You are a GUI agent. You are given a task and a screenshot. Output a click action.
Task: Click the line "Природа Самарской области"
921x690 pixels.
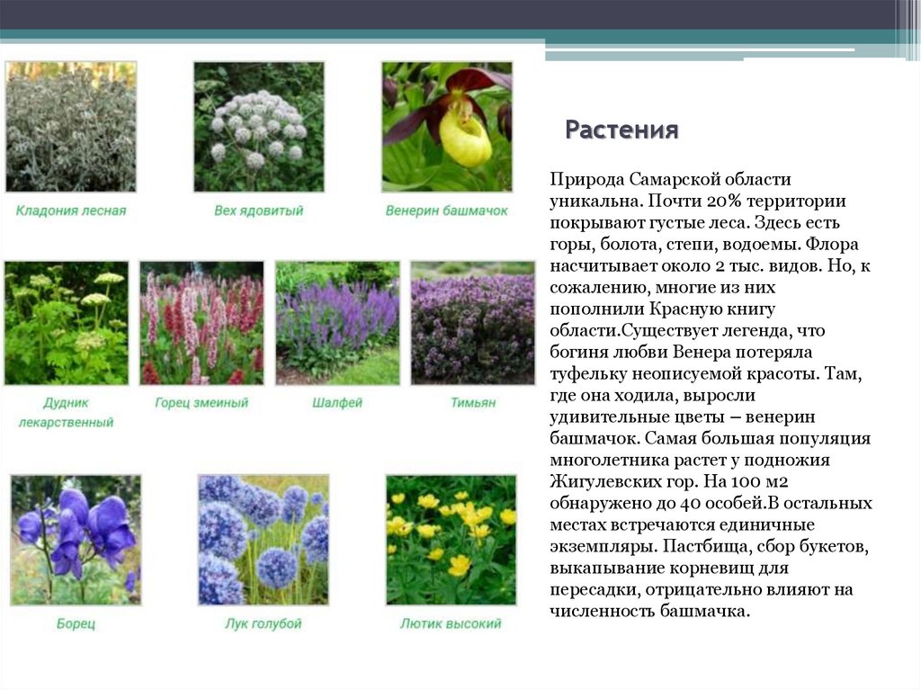pos(670,179)
